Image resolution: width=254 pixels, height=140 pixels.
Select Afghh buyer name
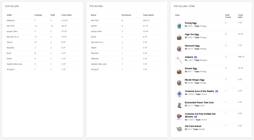pyautogui.click(x=94, y=48)
